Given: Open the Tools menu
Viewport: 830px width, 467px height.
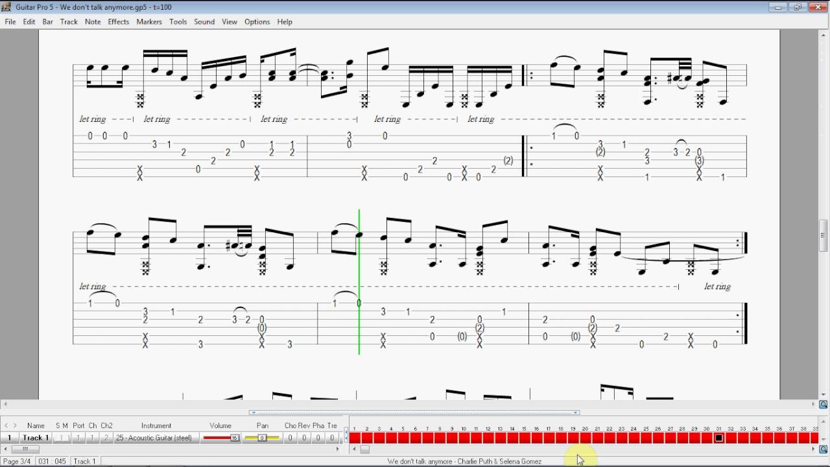Looking at the screenshot, I should (178, 21).
